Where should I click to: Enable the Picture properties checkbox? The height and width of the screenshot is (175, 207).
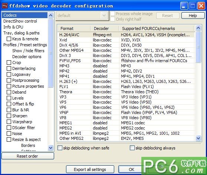(9, 86)
